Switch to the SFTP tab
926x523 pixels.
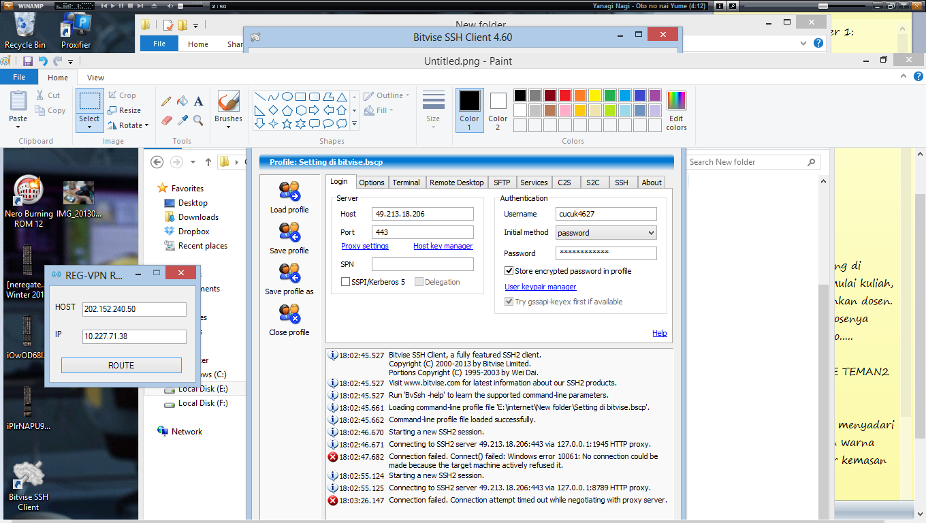click(x=502, y=183)
